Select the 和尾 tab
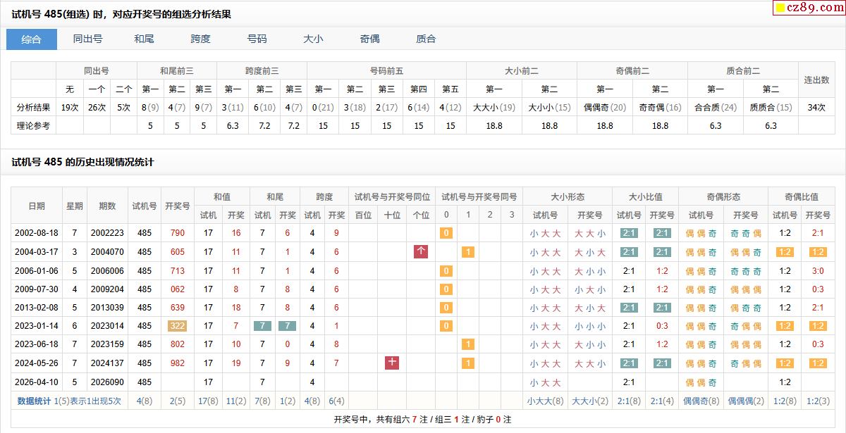The height and width of the screenshot is (433, 846). [x=144, y=39]
